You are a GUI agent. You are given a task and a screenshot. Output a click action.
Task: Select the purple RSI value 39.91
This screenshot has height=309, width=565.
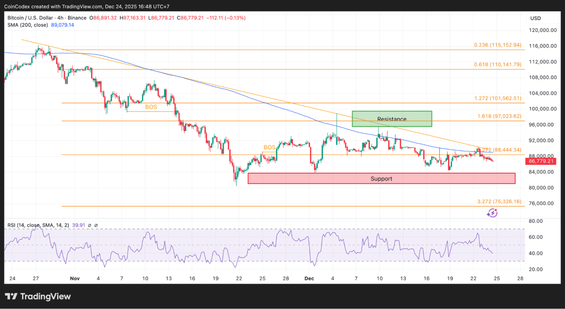coord(78,226)
